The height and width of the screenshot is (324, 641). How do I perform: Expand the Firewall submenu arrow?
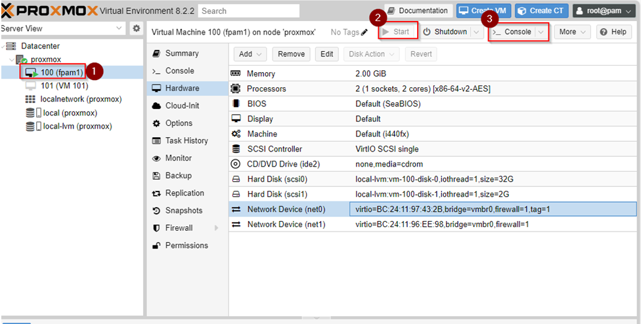216,228
